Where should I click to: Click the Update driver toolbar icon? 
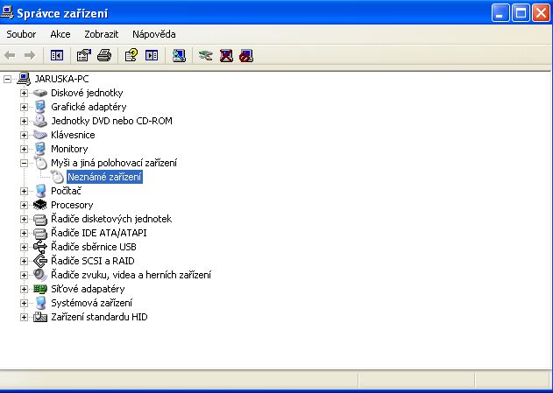point(206,56)
